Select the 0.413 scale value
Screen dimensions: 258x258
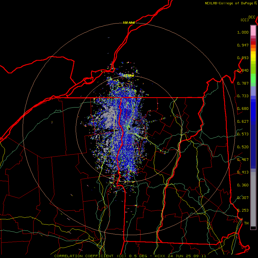click(x=243, y=172)
